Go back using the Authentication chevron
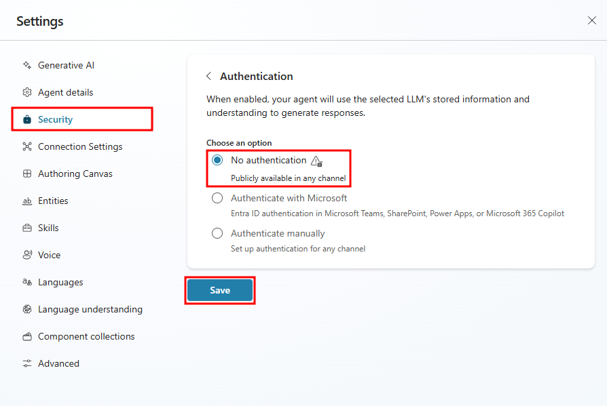This screenshot has height=406, width=607. 209,76
